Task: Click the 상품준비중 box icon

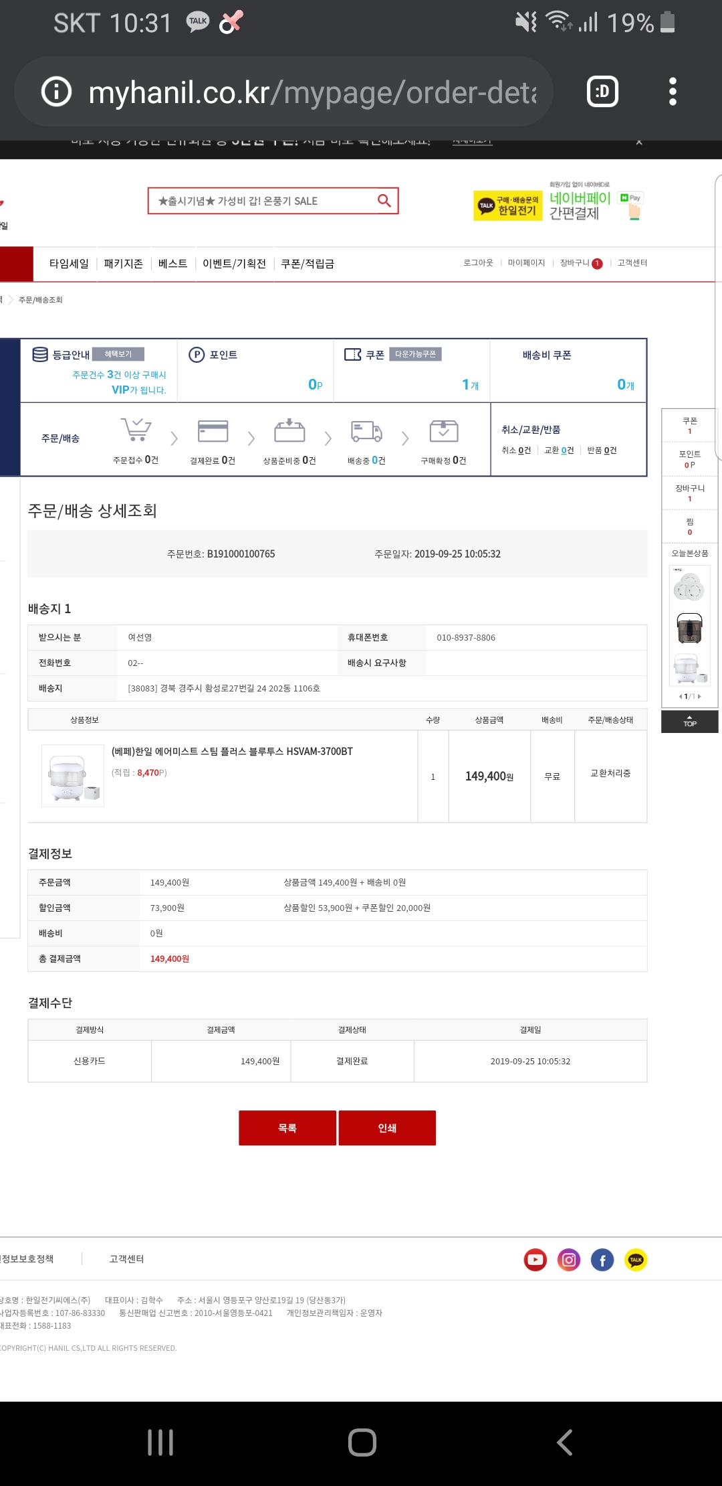Action: coord(289,430)
